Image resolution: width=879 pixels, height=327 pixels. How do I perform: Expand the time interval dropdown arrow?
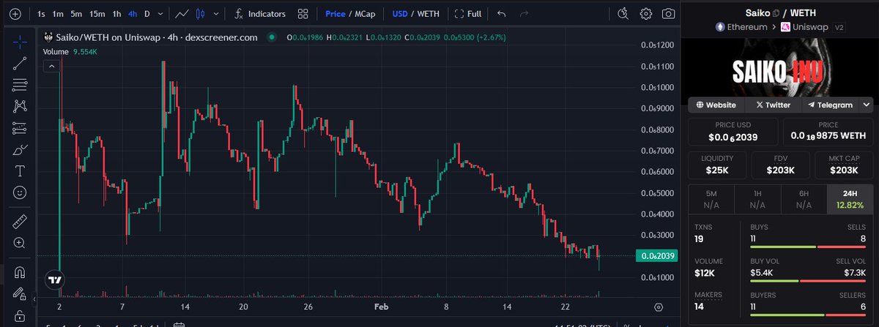click(160, 13)
